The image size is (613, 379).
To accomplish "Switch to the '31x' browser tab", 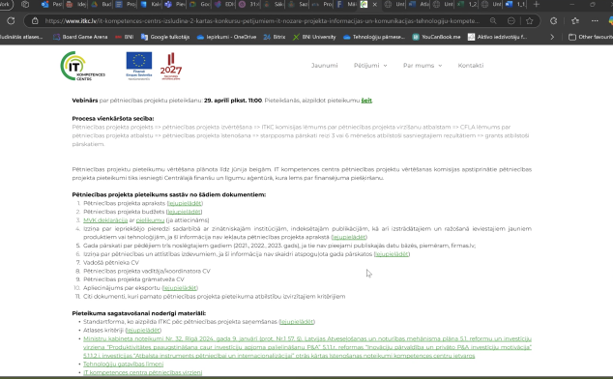I will click(249, 4).
